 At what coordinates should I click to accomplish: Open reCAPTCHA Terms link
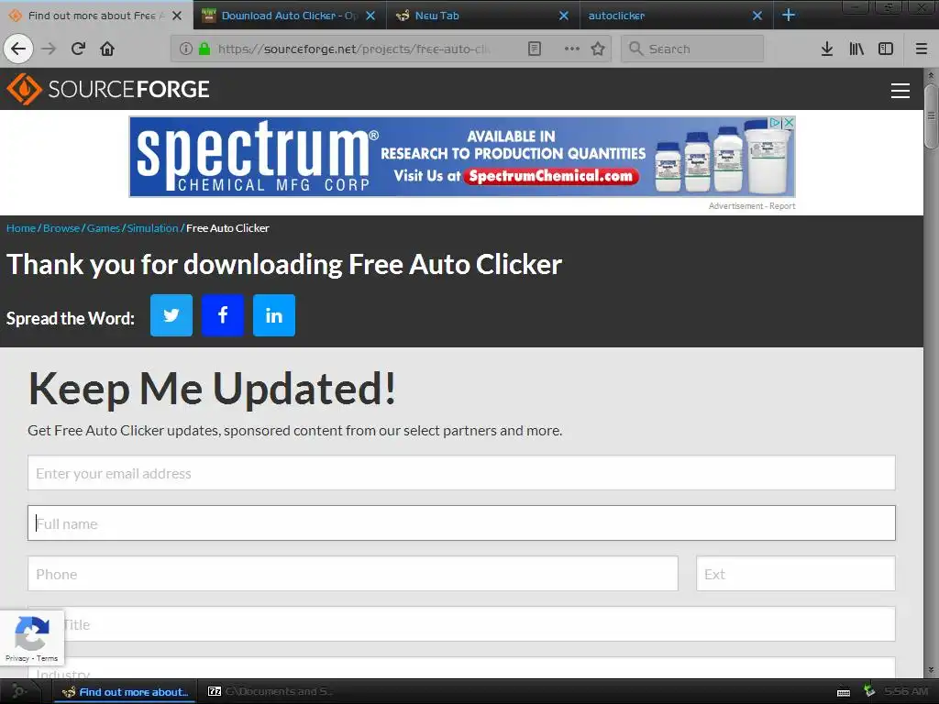click(x=48, y=658)
